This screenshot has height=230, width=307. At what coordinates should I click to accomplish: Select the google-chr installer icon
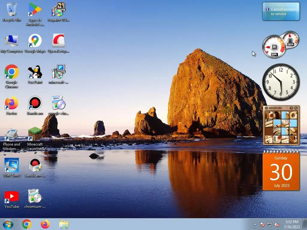coord(58,105)
